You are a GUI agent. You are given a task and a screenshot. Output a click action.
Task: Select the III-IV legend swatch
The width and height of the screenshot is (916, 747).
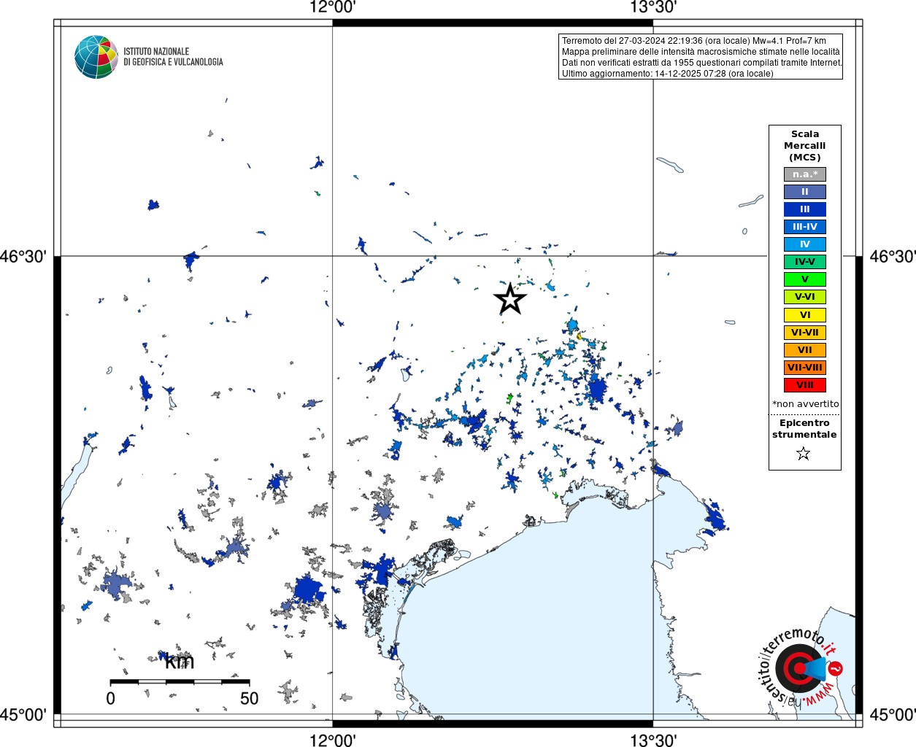tap(804, 227)
